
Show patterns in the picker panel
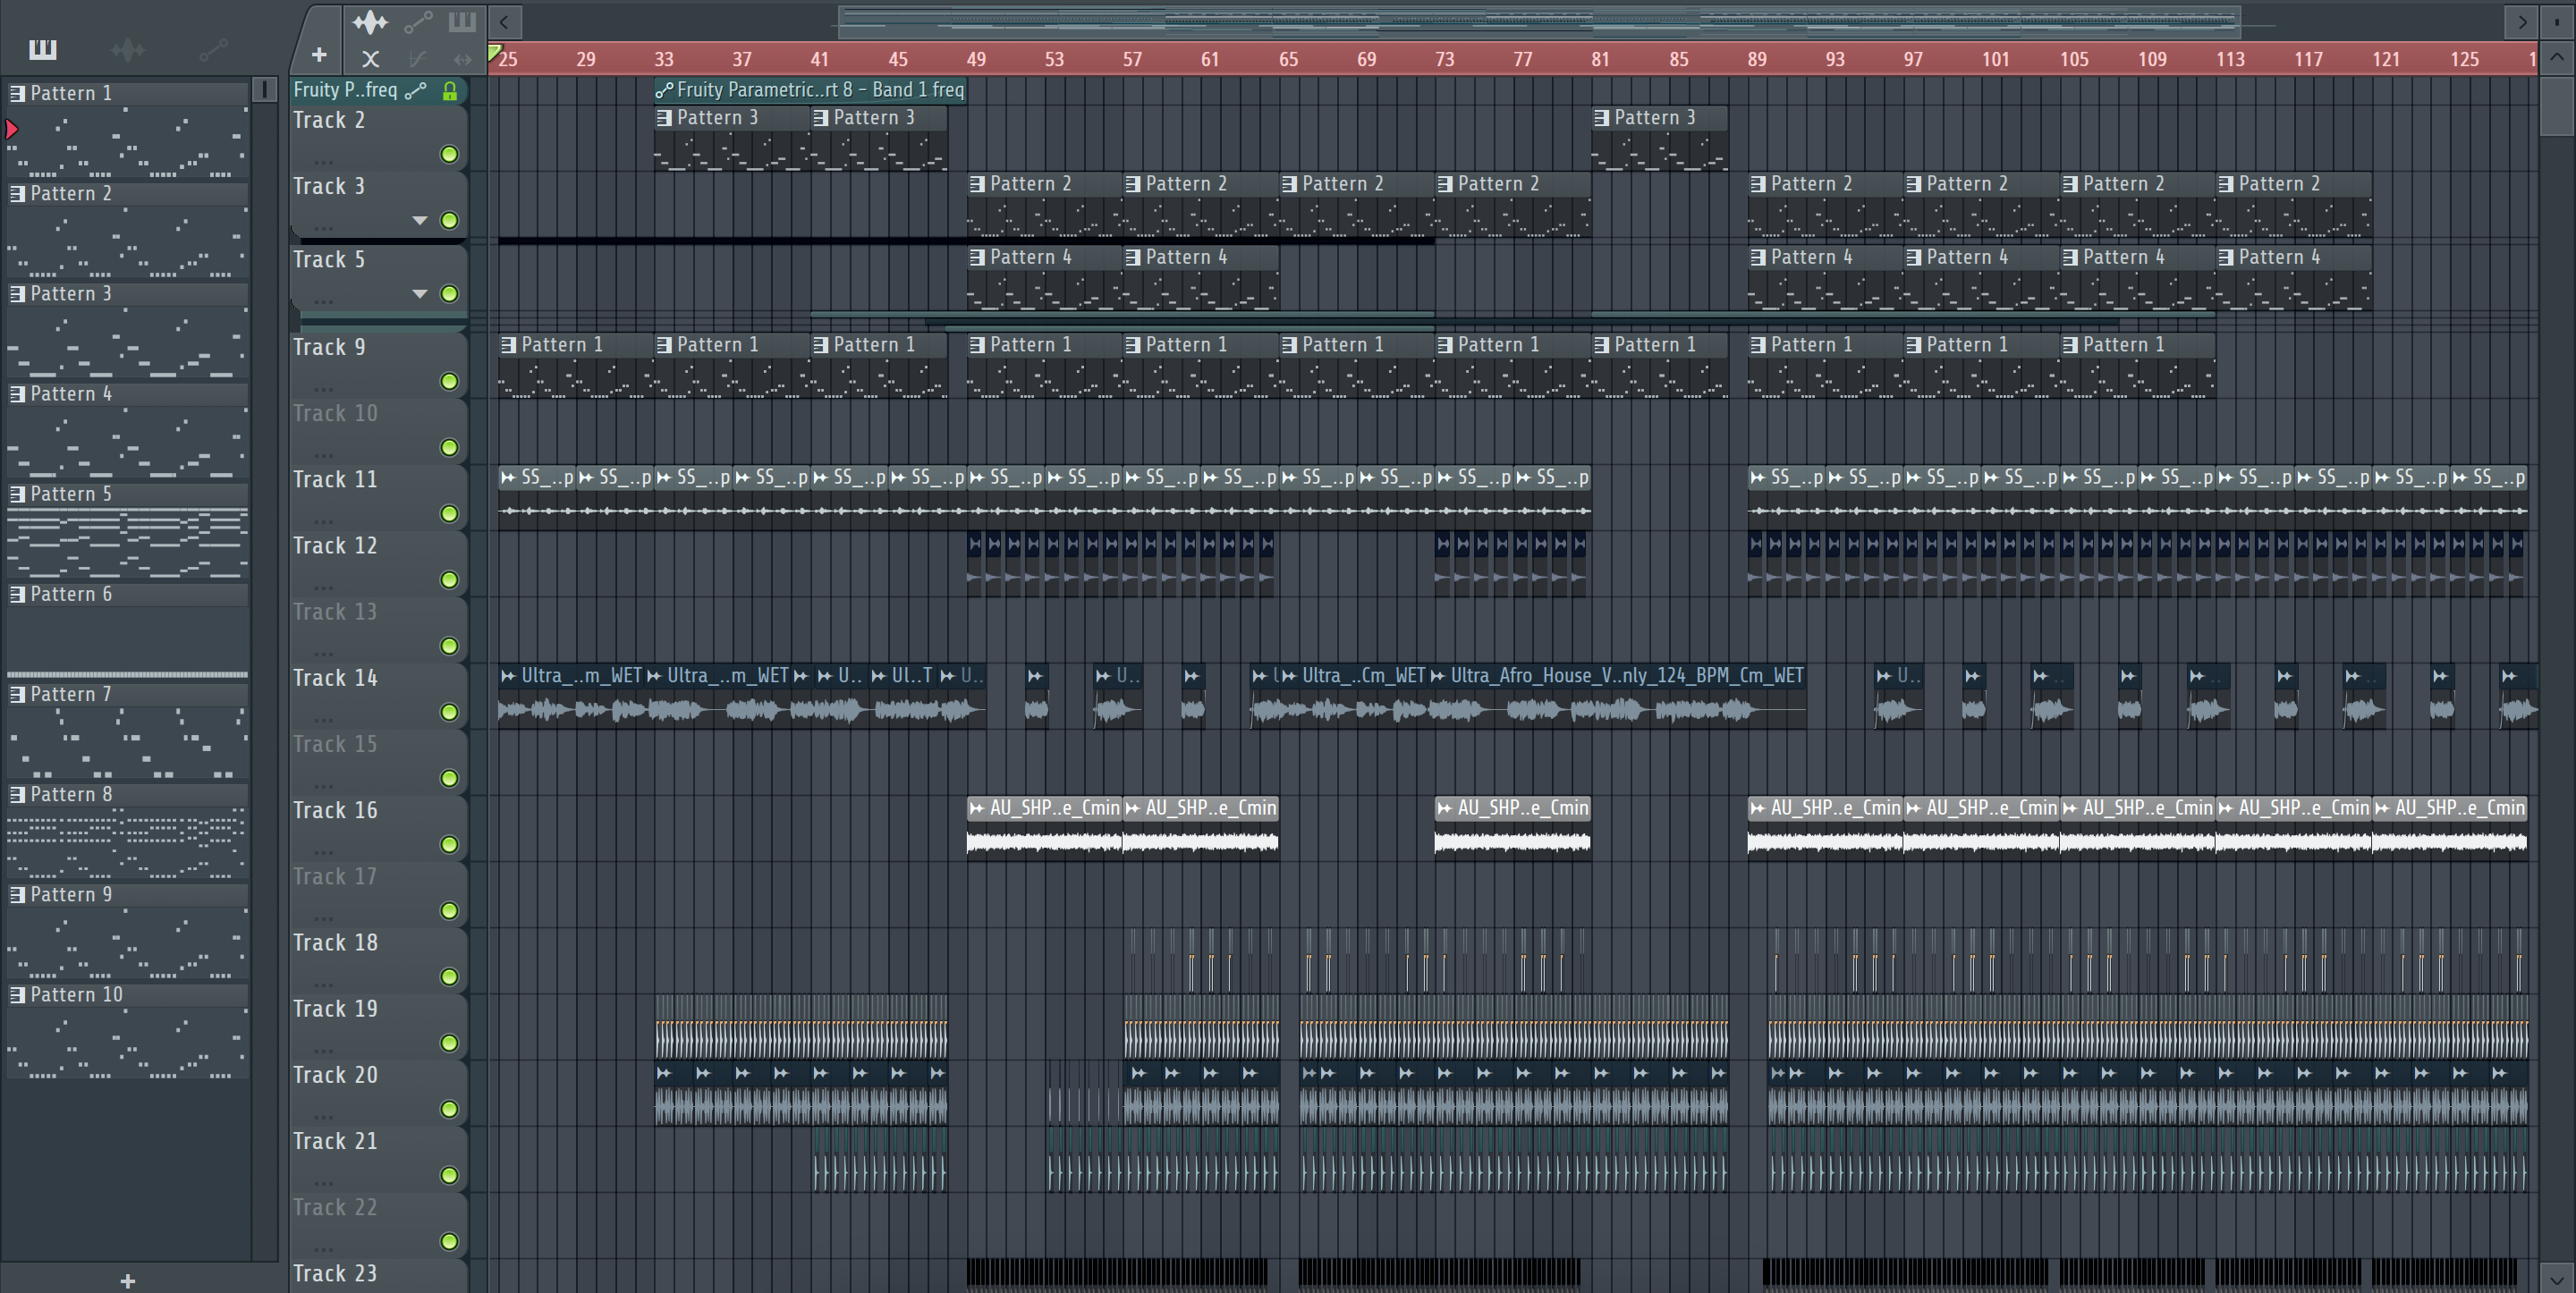tap(43, 49)
